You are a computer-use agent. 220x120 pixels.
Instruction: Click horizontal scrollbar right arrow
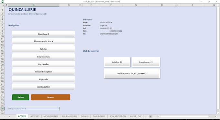216,116
